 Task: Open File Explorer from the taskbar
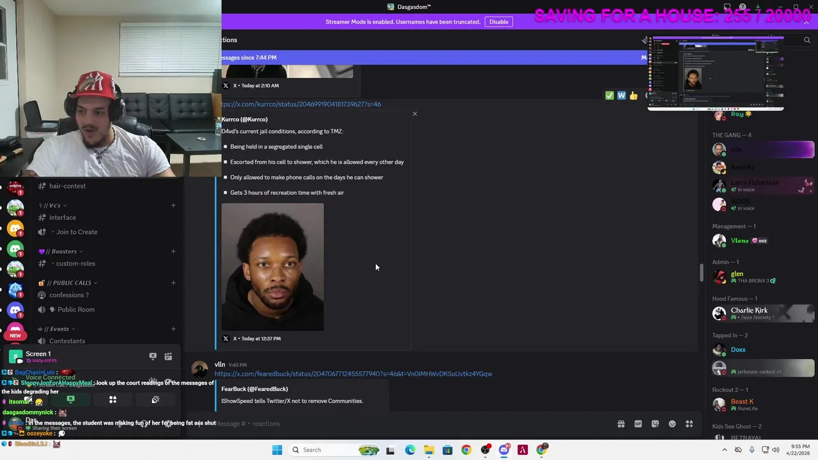pyautogui.click(x=429, y=450)
